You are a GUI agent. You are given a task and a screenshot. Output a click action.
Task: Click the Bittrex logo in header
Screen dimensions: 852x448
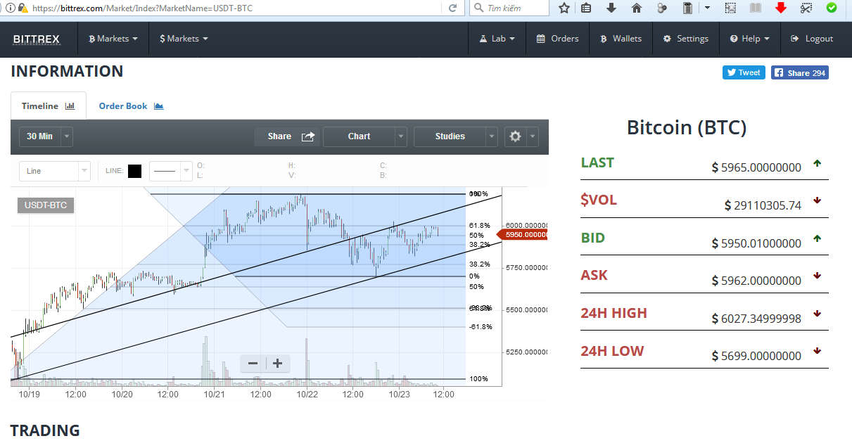37,39
